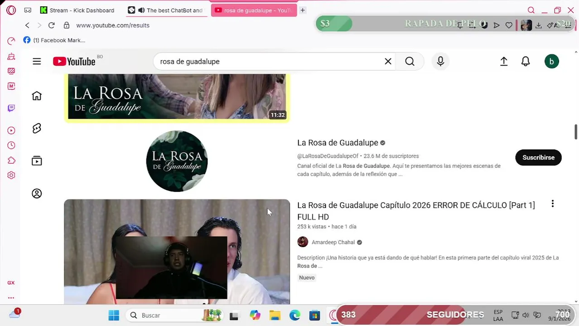Image resolution: width=579 pixels, height=326 pixels.
Task: Open the striped sidebar panel icon
Action: click(x=11, y=71)
